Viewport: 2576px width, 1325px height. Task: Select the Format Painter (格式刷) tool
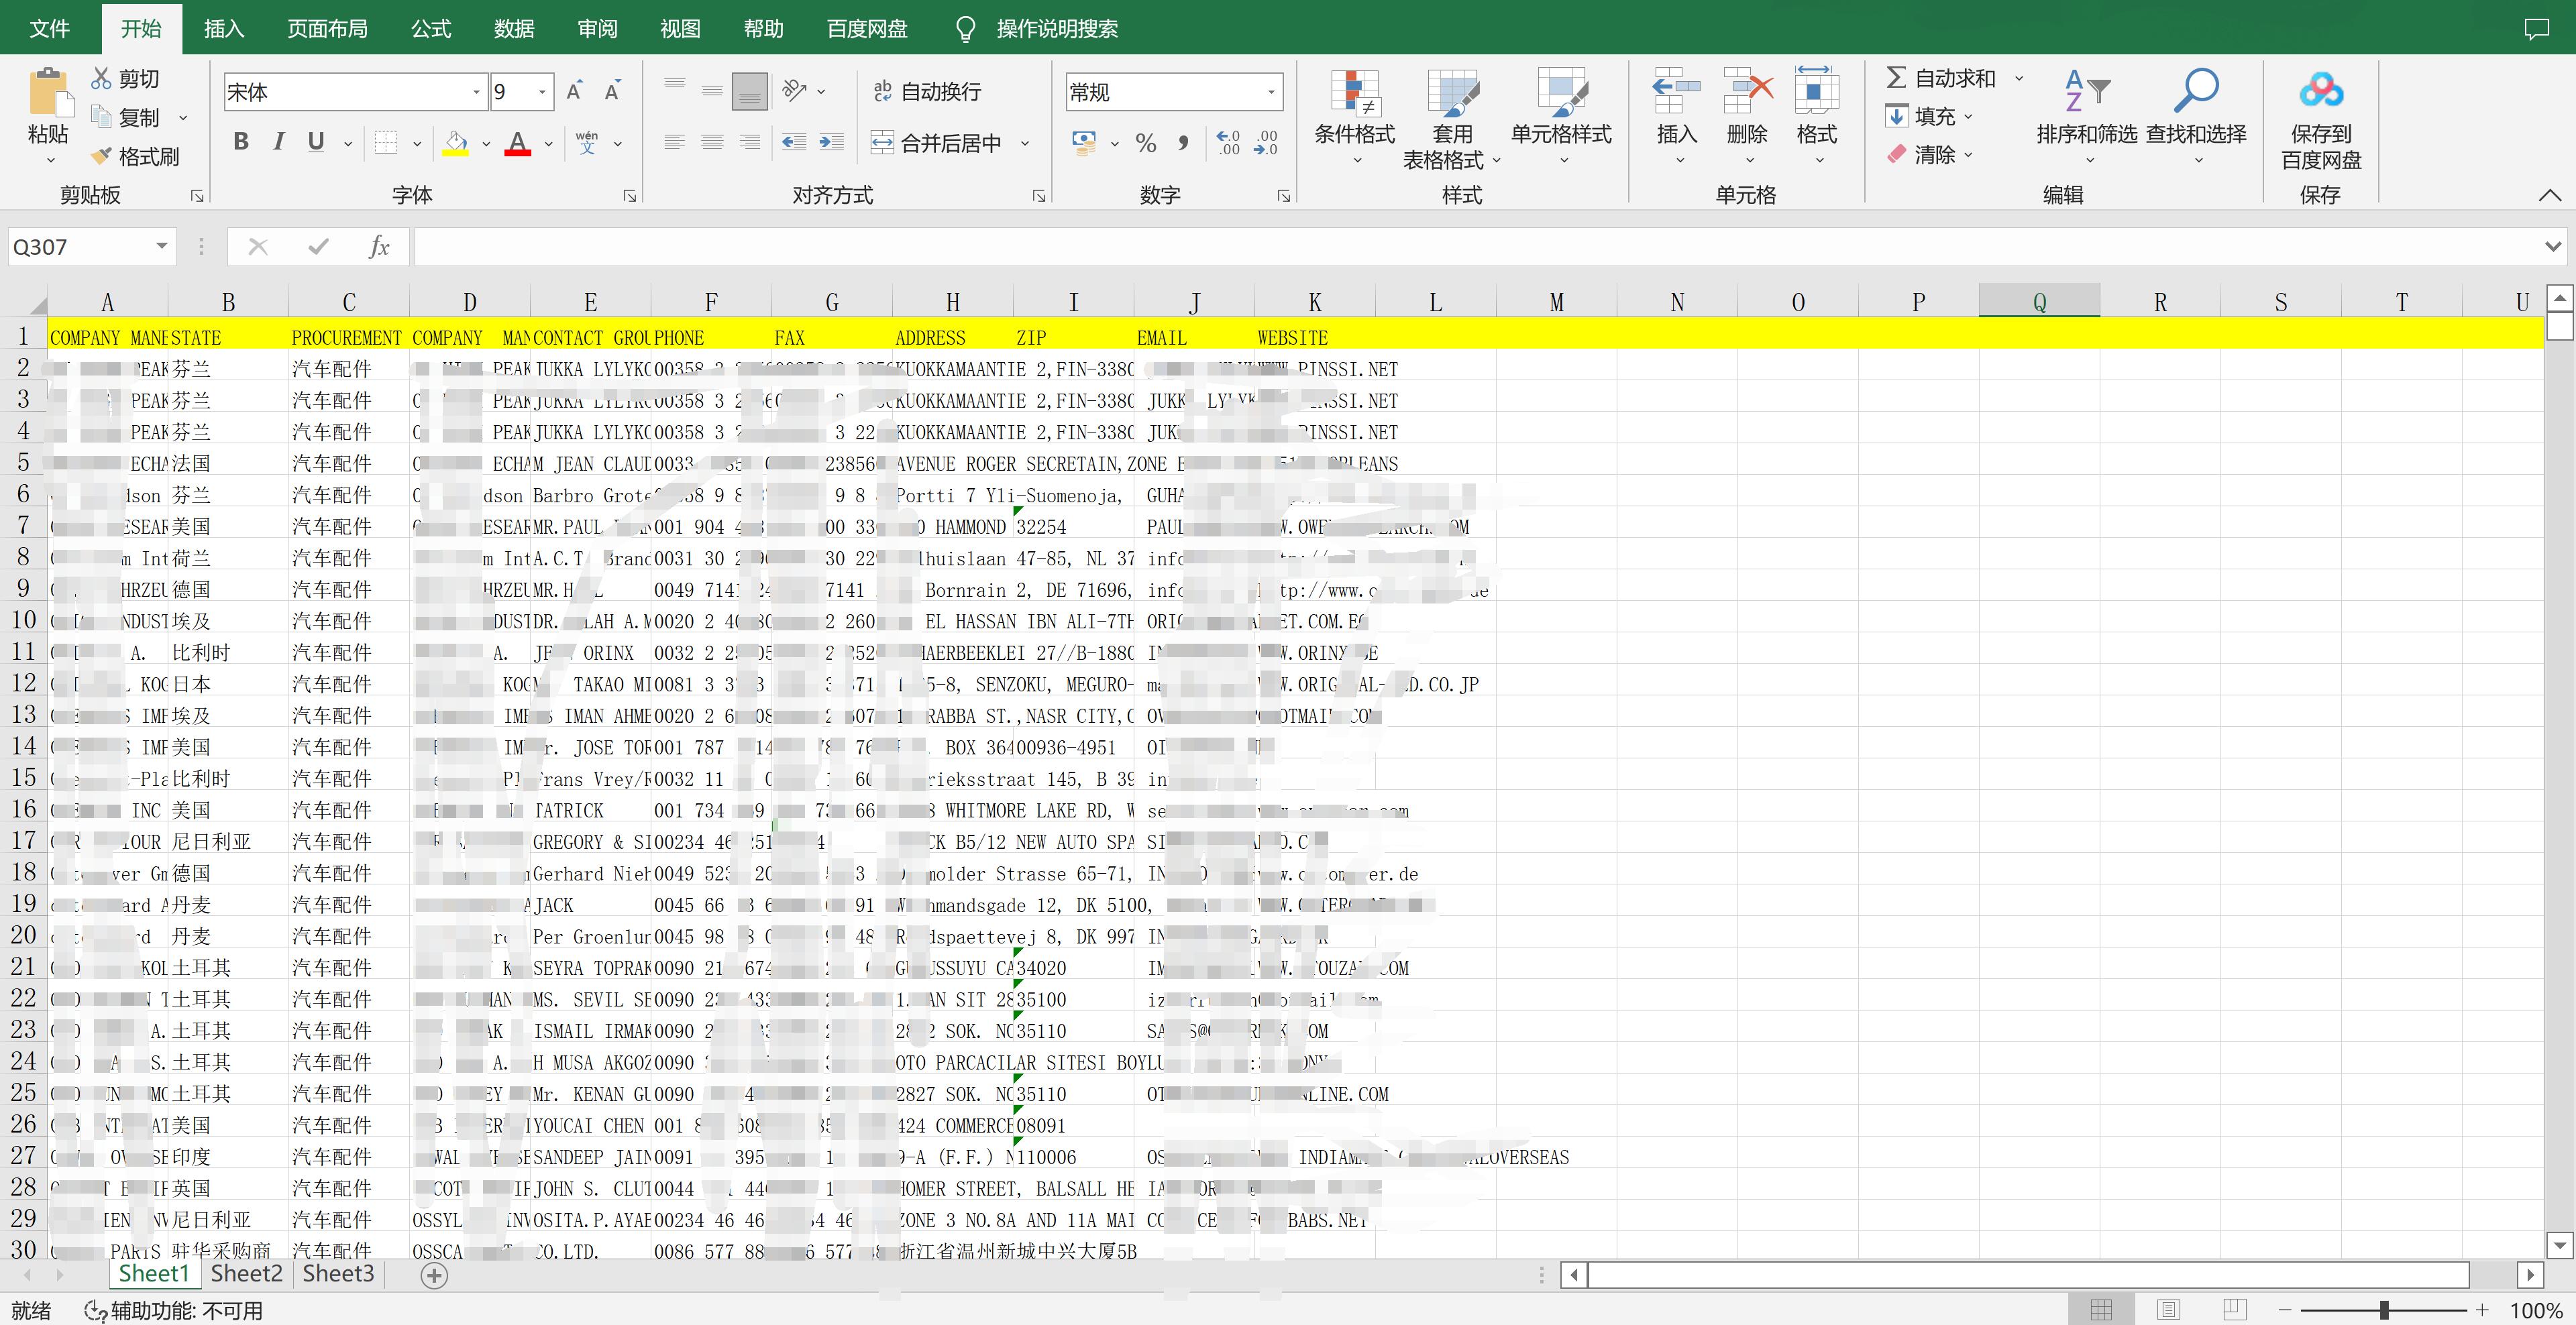(x=135, y=156)
